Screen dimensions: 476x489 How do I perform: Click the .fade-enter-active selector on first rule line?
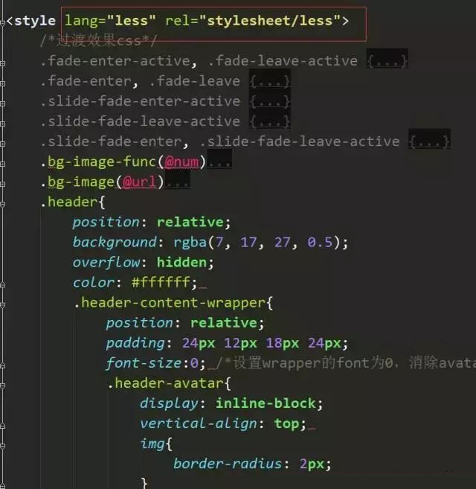click(115, 61)
